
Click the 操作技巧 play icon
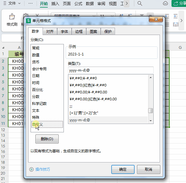31,169
